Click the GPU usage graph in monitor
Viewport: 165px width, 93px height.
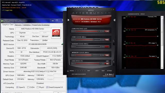click(x=141, y=49)
